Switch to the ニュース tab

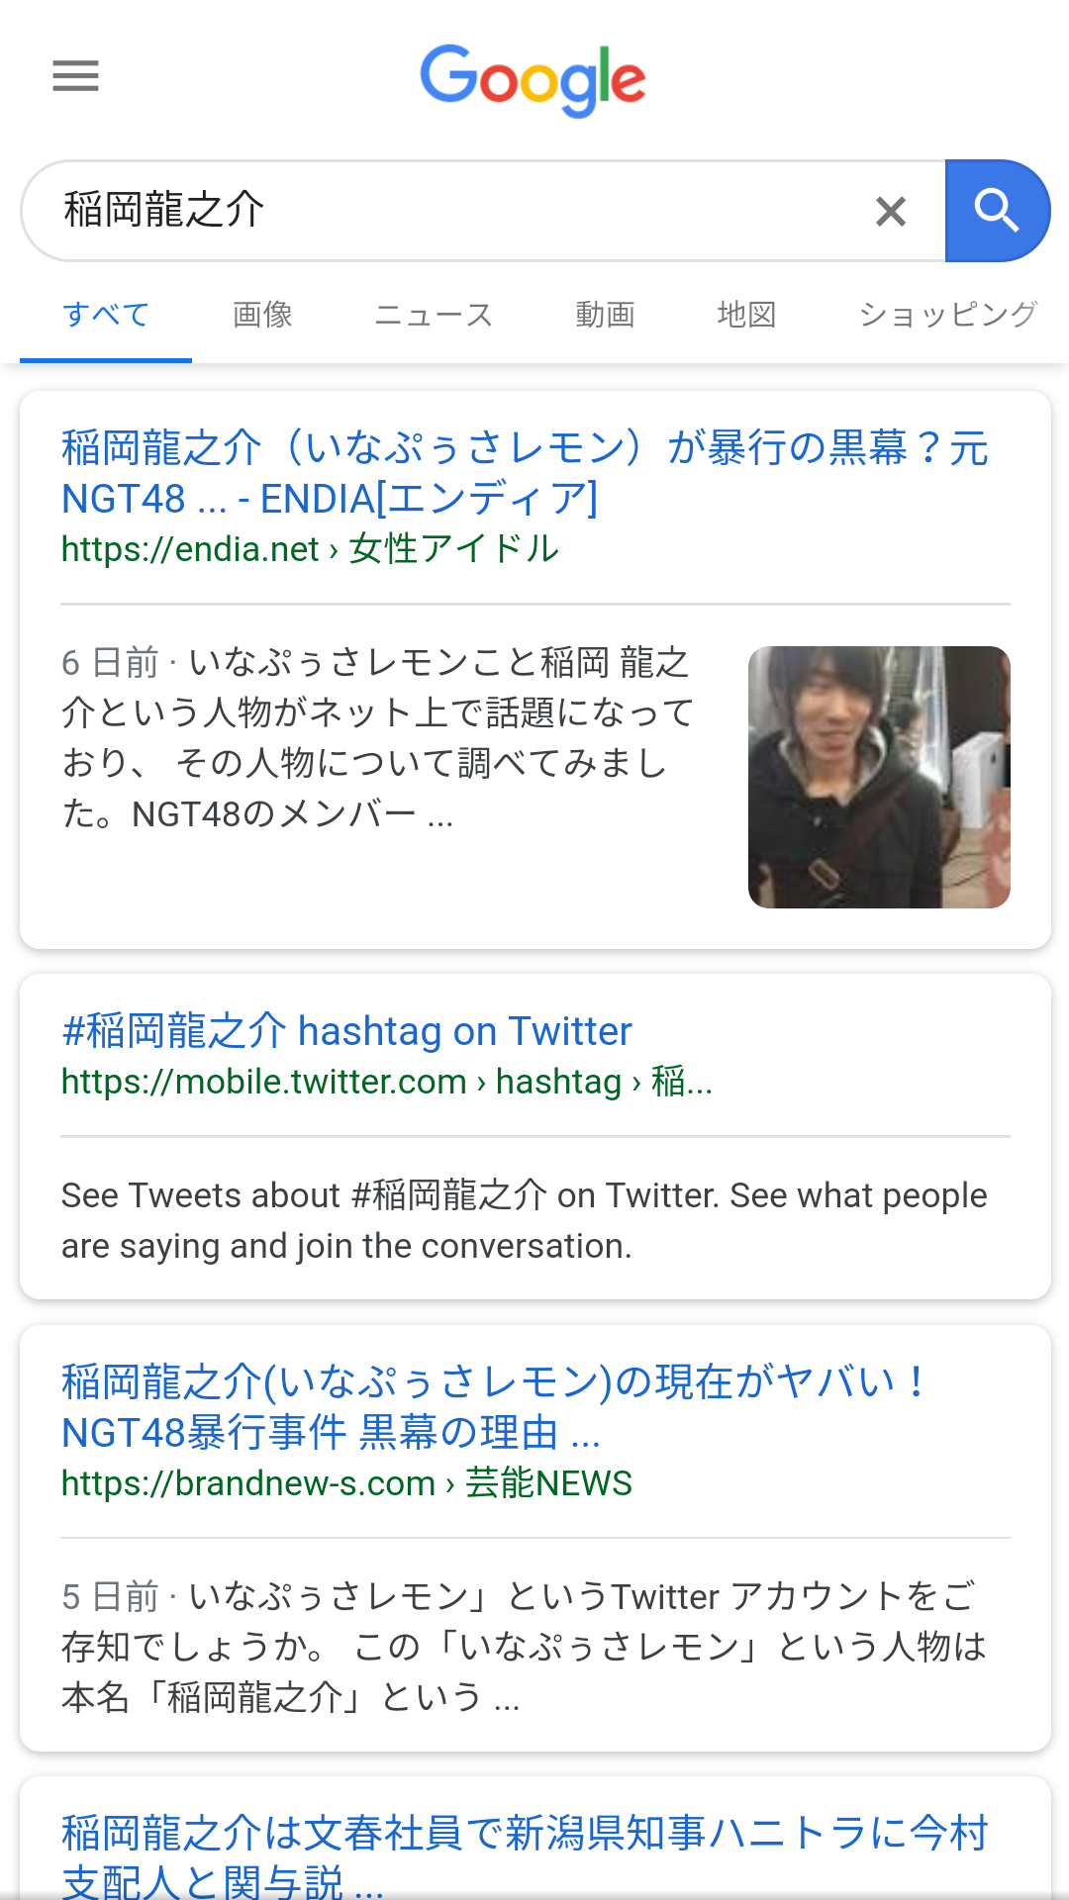434,315
